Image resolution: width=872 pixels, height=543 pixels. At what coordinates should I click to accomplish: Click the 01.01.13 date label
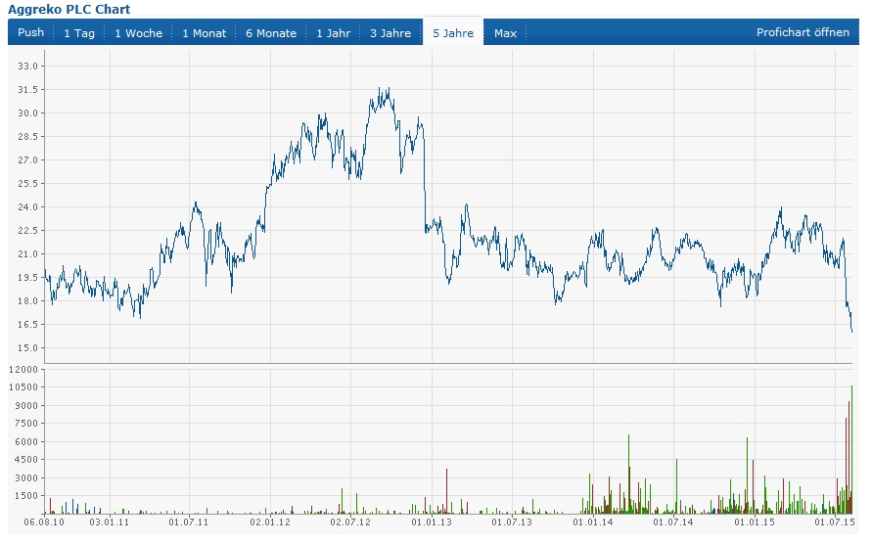point(432,522)
